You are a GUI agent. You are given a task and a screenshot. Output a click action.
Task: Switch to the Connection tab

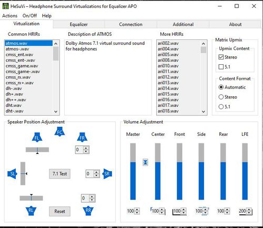130,24
